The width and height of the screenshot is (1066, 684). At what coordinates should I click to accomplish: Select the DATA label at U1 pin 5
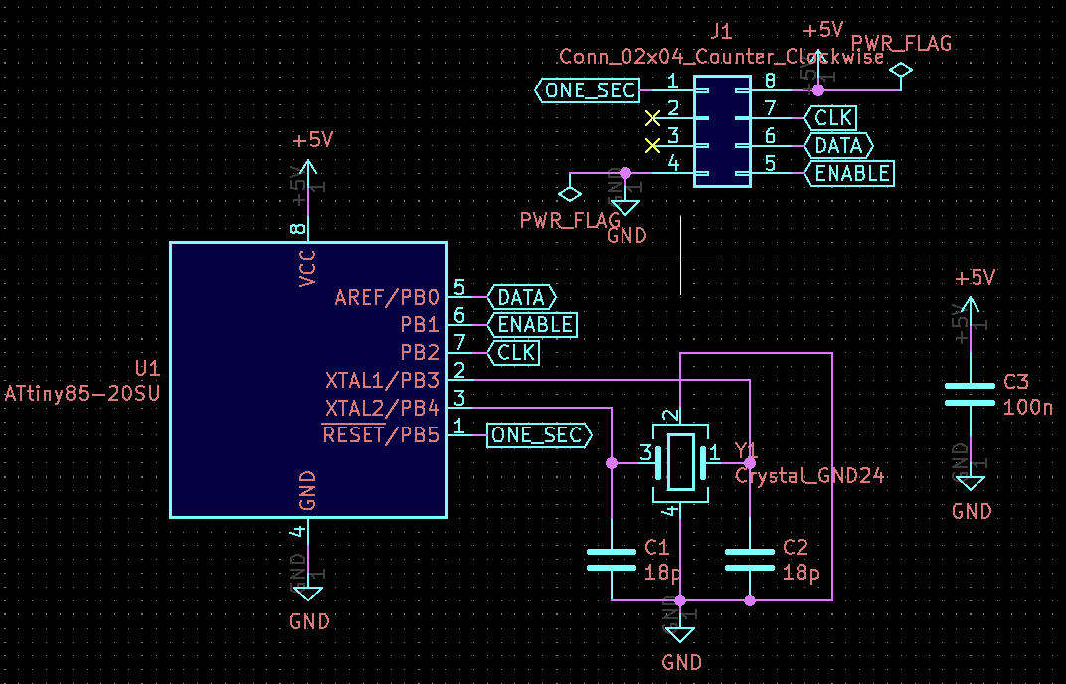pos(521,297)
